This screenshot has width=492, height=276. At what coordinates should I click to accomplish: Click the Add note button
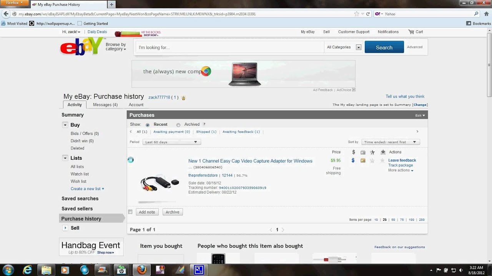[x=147, y=212]
